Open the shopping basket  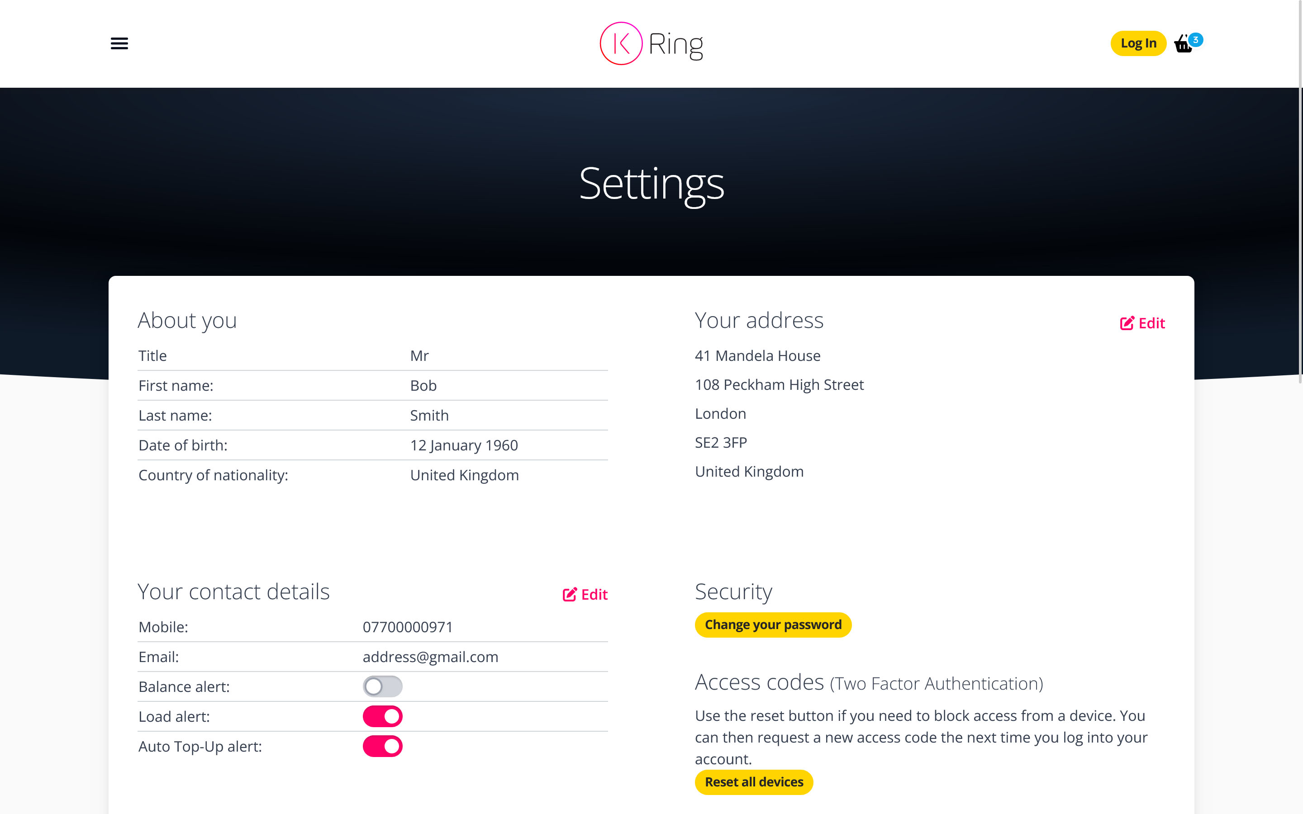[x=1183, y=44]
